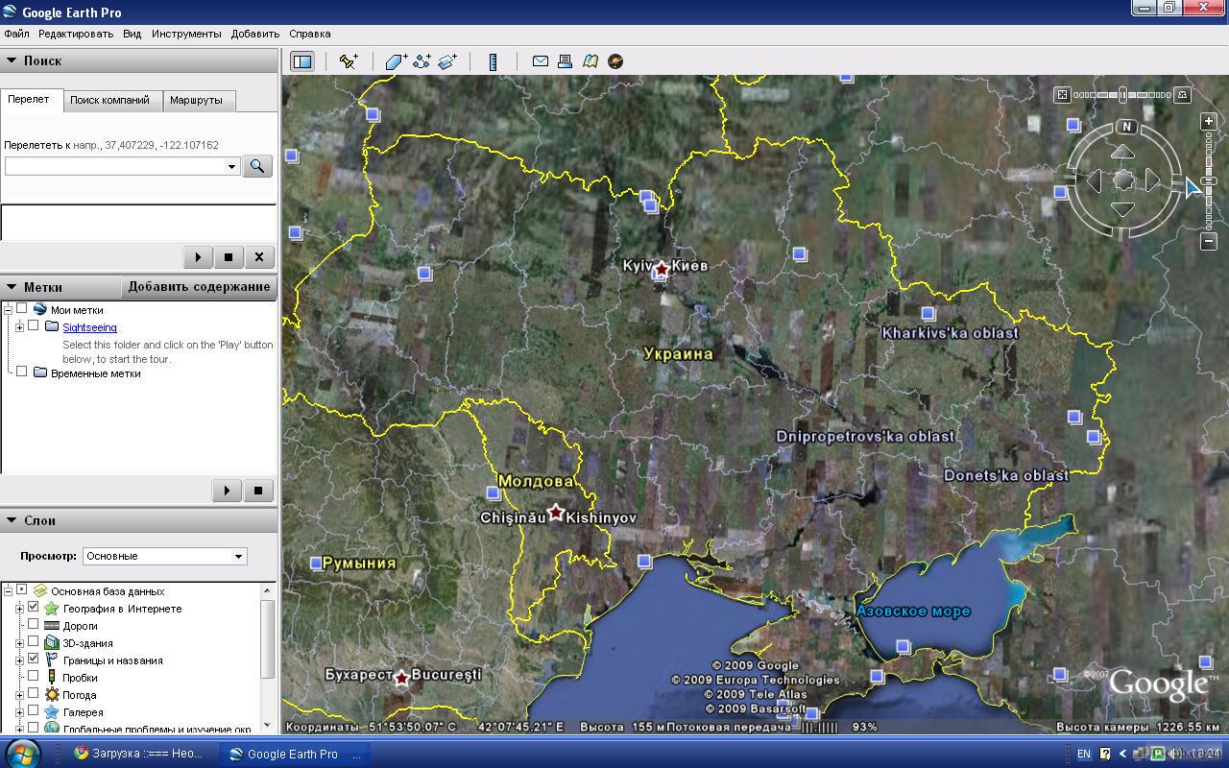Select the Add Polygon tool
1229x768 pixels.
pyautogui.click(x=396, y=61)
